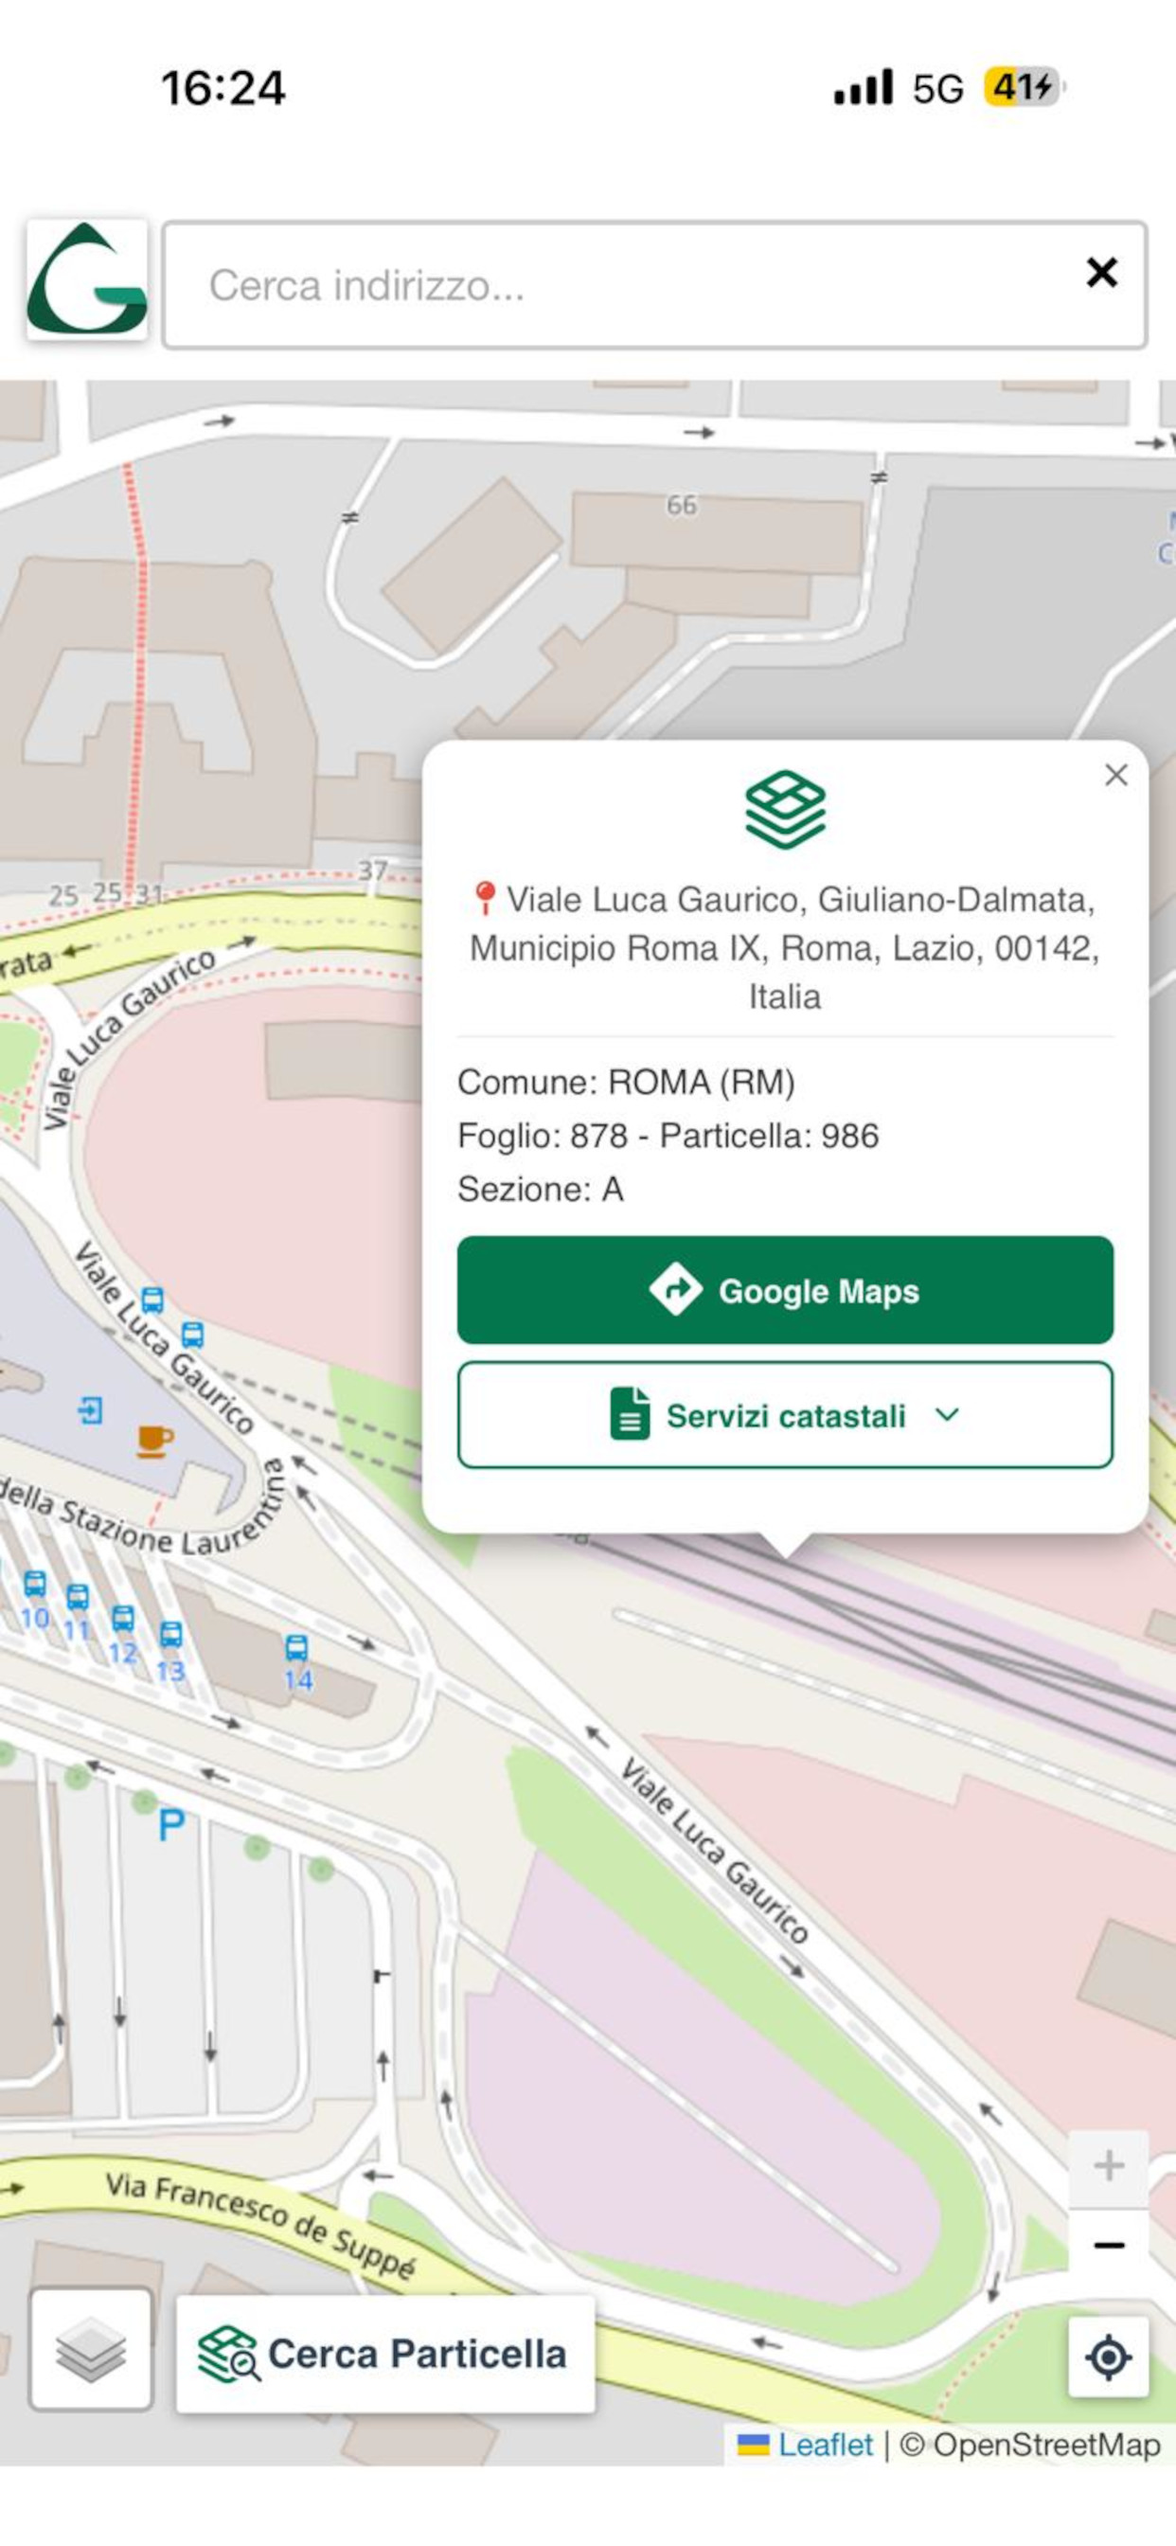
Task: Tap the red location pin in the popup
Action: 484,897
